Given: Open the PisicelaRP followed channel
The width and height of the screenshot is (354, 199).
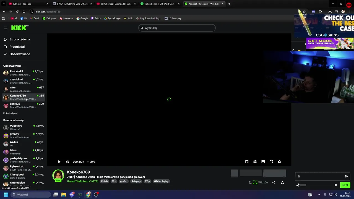Looking at the screenshot, I should pos(24,73).
